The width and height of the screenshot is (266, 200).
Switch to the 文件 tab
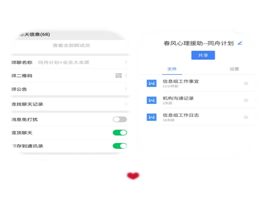(172, 69)
